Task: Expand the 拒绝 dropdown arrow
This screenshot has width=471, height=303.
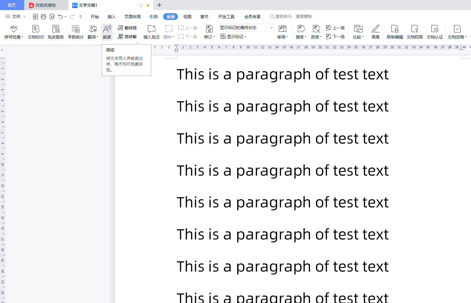Action: 321,37
